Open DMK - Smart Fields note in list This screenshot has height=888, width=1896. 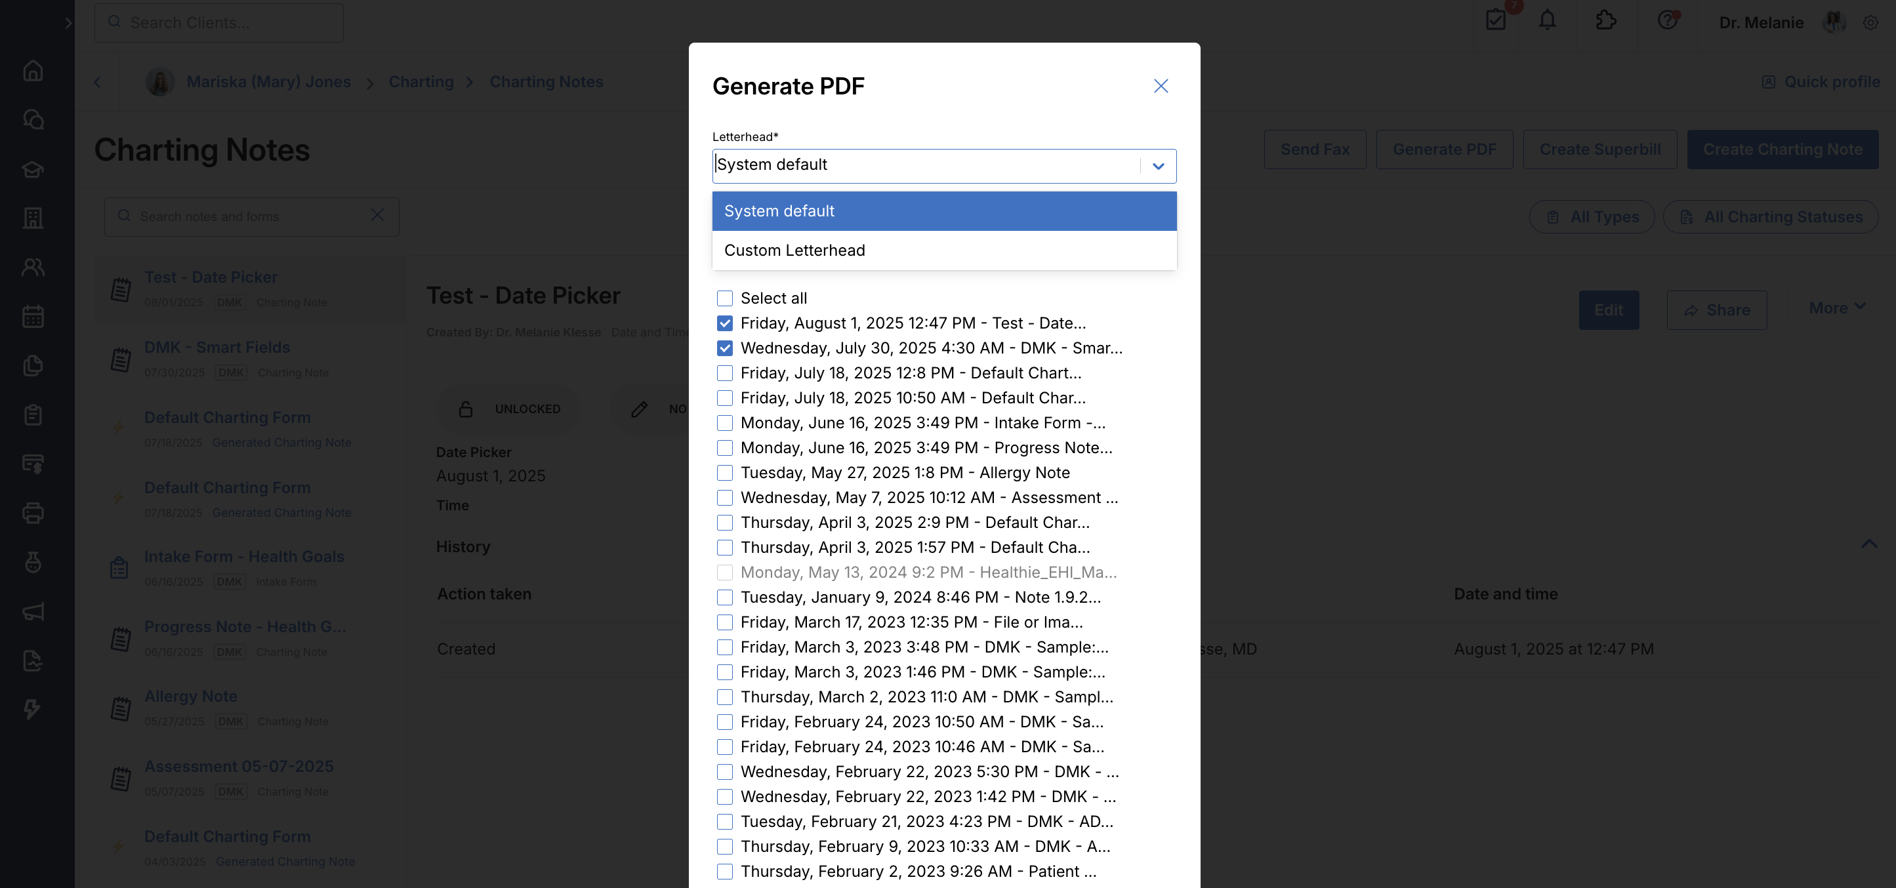point(216,347)
